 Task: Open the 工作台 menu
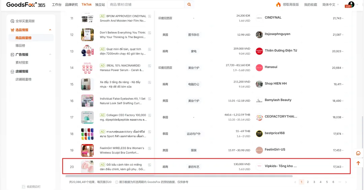(x=56, y=5)
